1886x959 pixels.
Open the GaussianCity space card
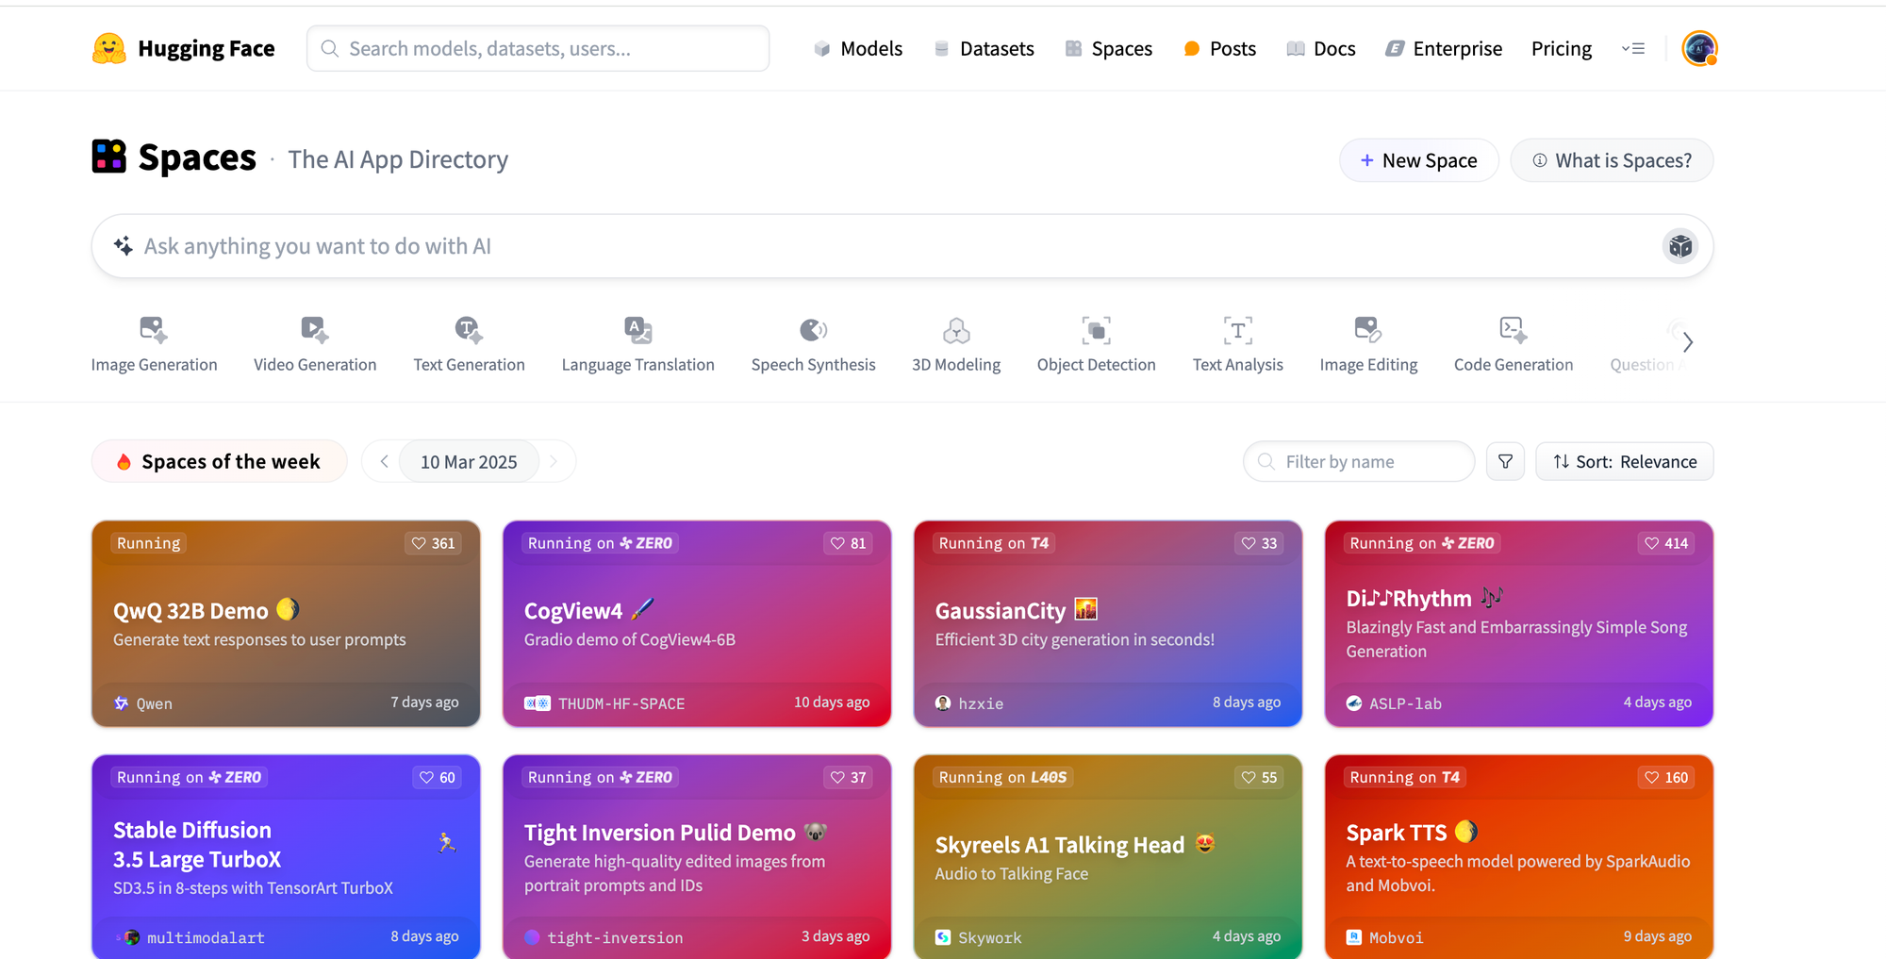tap(1108, 623)
